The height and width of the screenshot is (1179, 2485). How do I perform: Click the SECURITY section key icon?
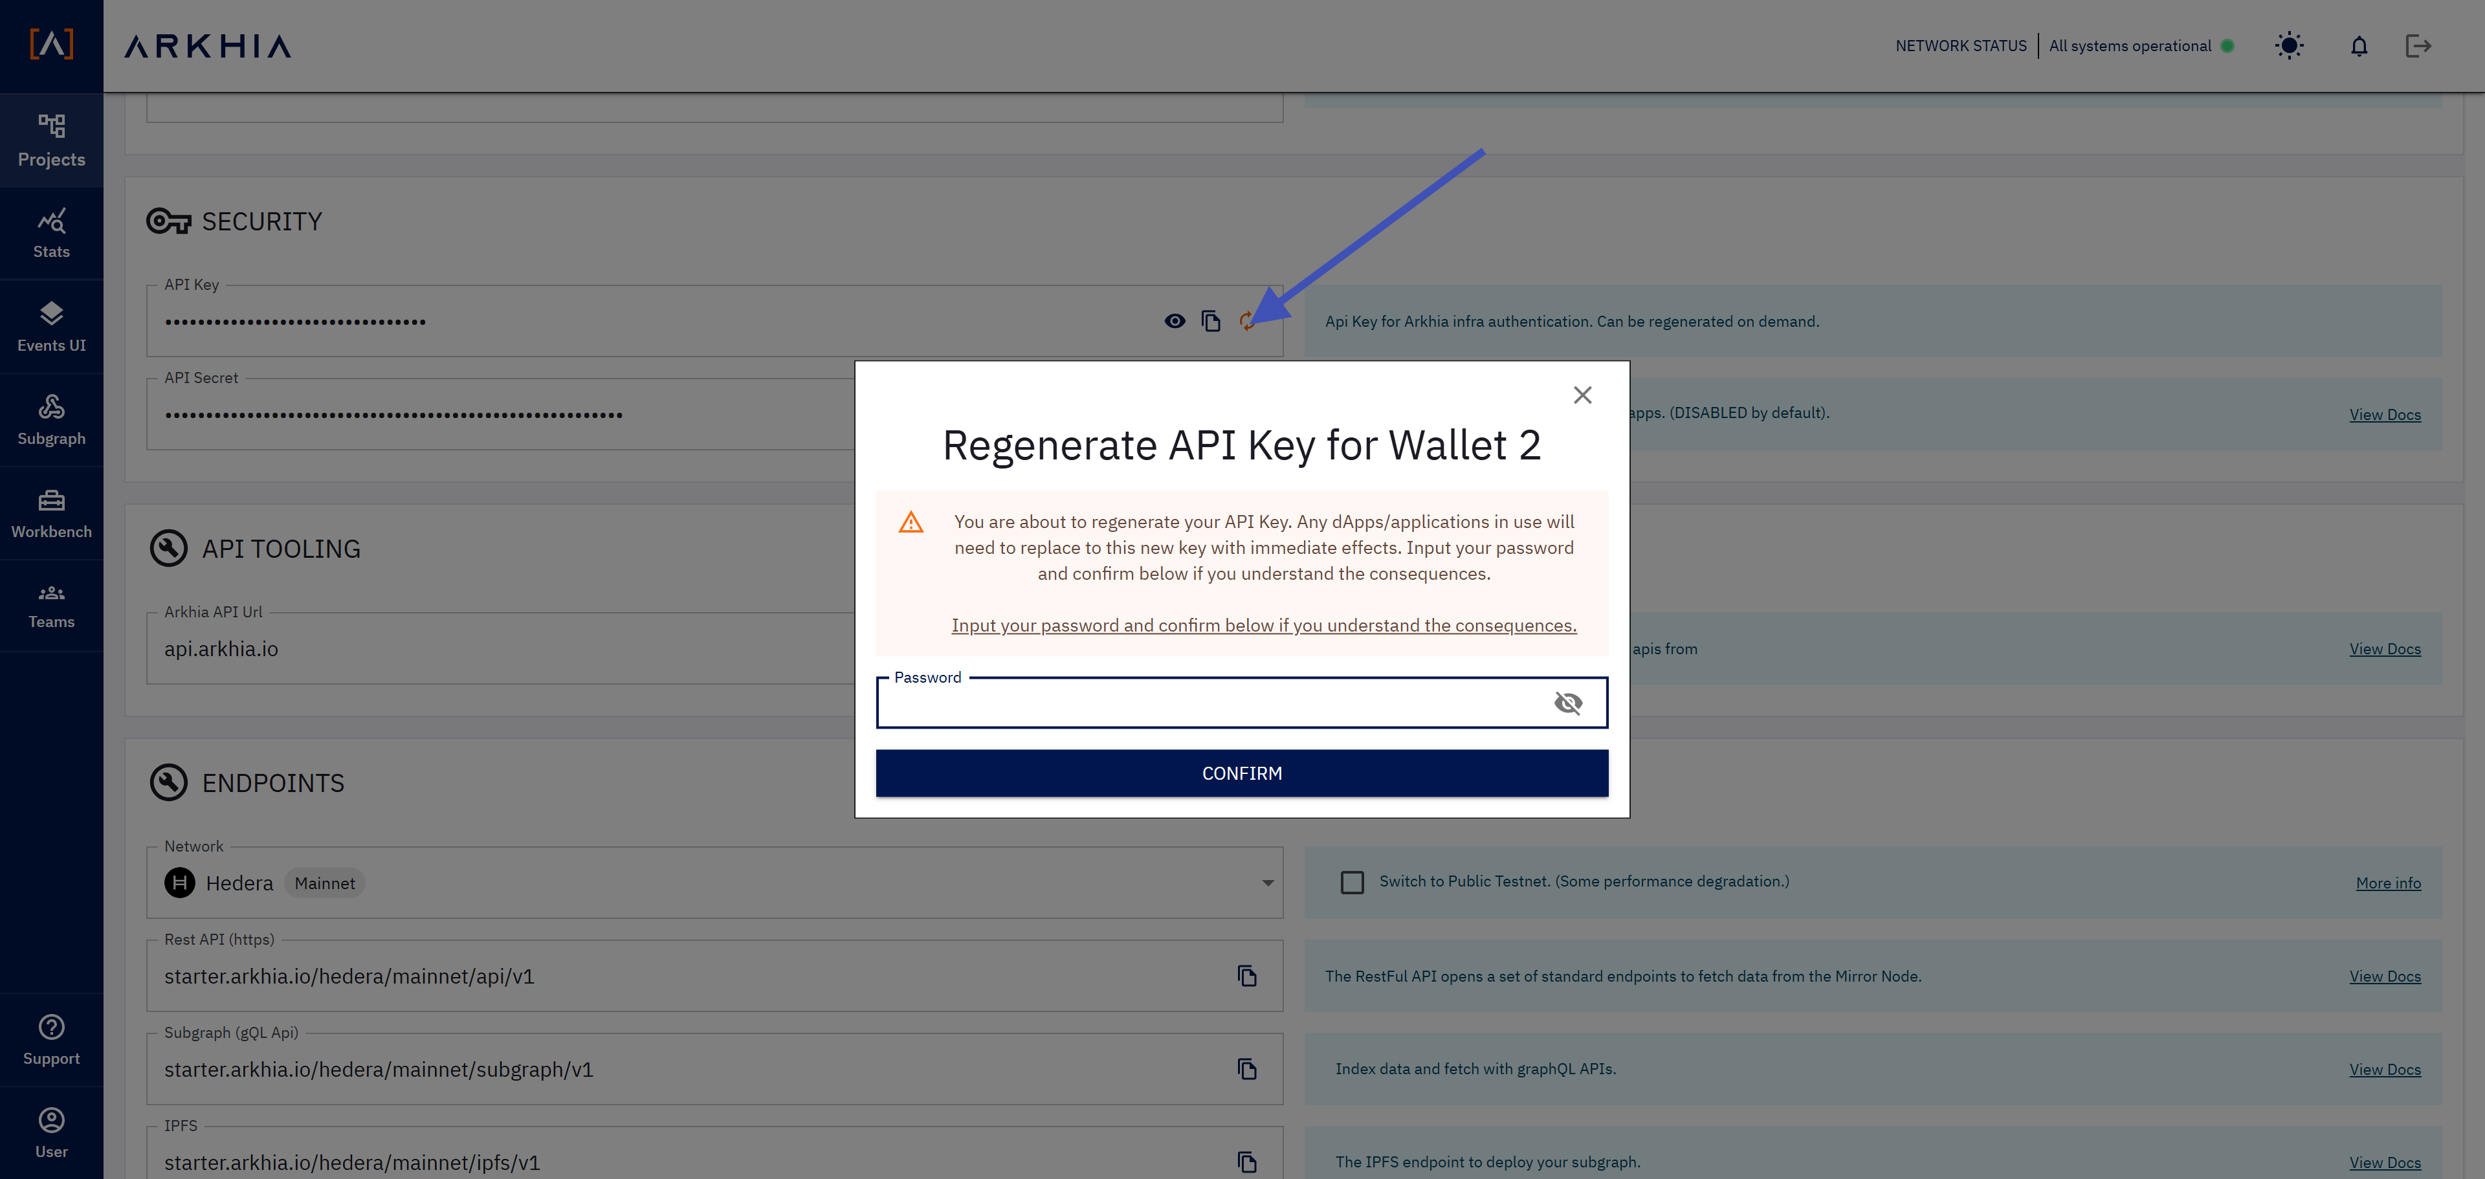(x=168, y=222)
